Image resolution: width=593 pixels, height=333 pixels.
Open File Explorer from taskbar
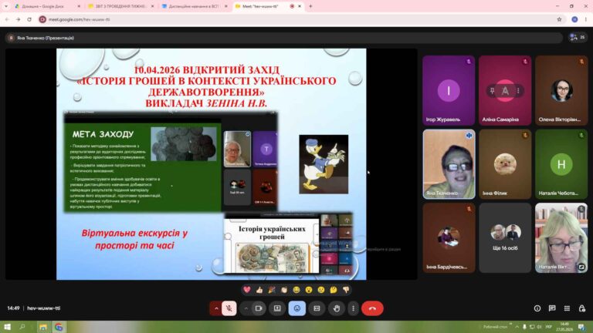pyautogui.click(x=42, y=327)
